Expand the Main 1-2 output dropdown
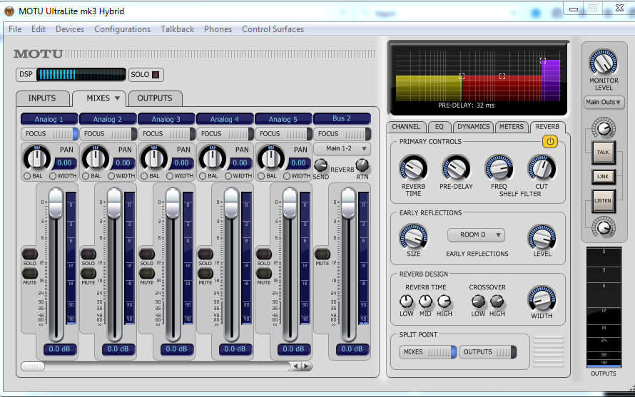The height and width of the screenshot is (397, 635). tap(342, 149)
